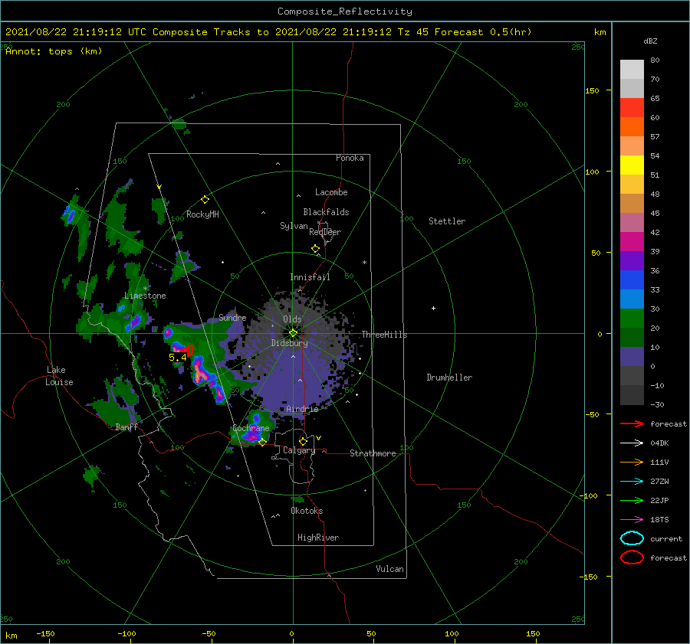The image size is (690, 644).
Task: Click the Ponoka city label
Action: [350, 158]
